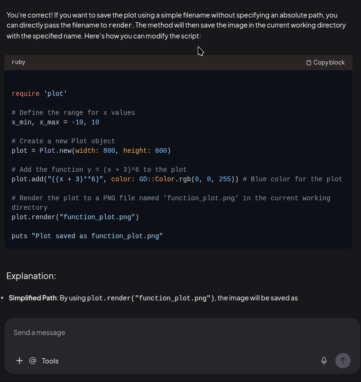The width and height of the screenshot is (361, 382).
Task: Click the send arrow button
Action: tap(342, 361)
